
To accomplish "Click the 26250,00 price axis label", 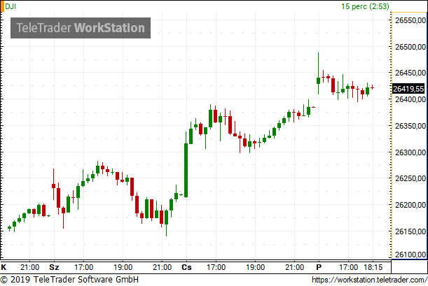I will (x=410, y=178).
